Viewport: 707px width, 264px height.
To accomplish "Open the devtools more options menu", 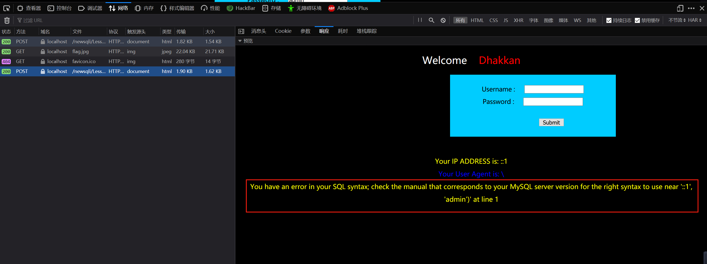I will point(691,8).
